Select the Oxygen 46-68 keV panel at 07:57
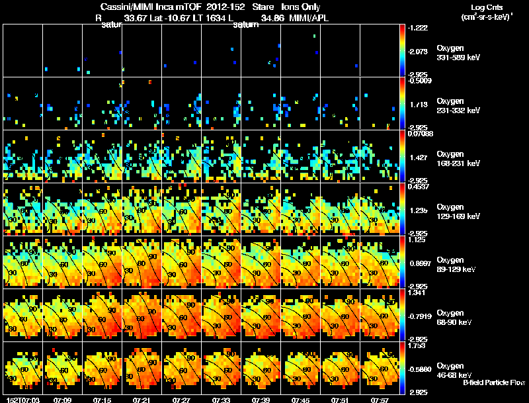Image resolution: width=529 pixels, height=403 pixels. tap(380, 368)
